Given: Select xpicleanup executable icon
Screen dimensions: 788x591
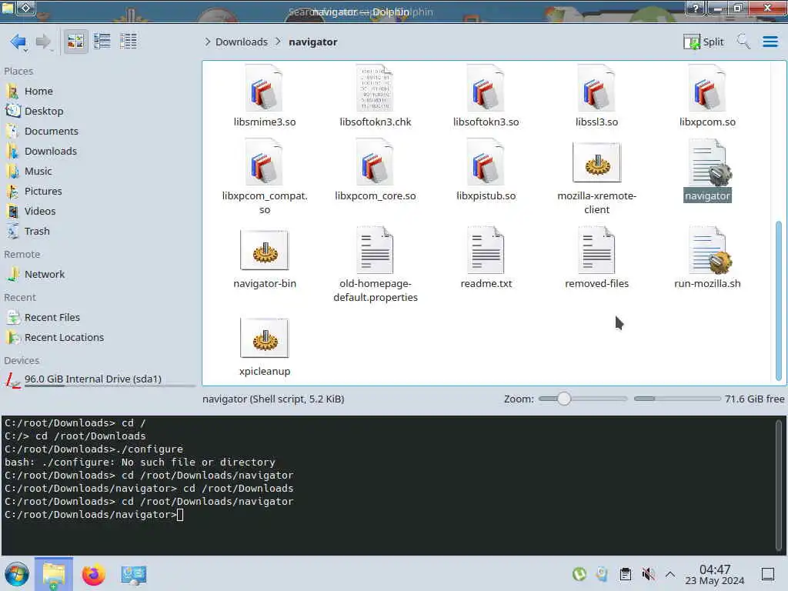Looking at the screenshot, I should coord(265,338).
